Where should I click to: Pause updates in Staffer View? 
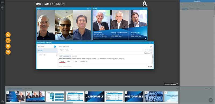[x=151, y=53]
